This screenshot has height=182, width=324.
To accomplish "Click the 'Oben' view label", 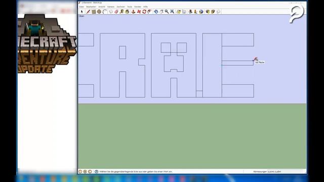I will tap(82, 16).
